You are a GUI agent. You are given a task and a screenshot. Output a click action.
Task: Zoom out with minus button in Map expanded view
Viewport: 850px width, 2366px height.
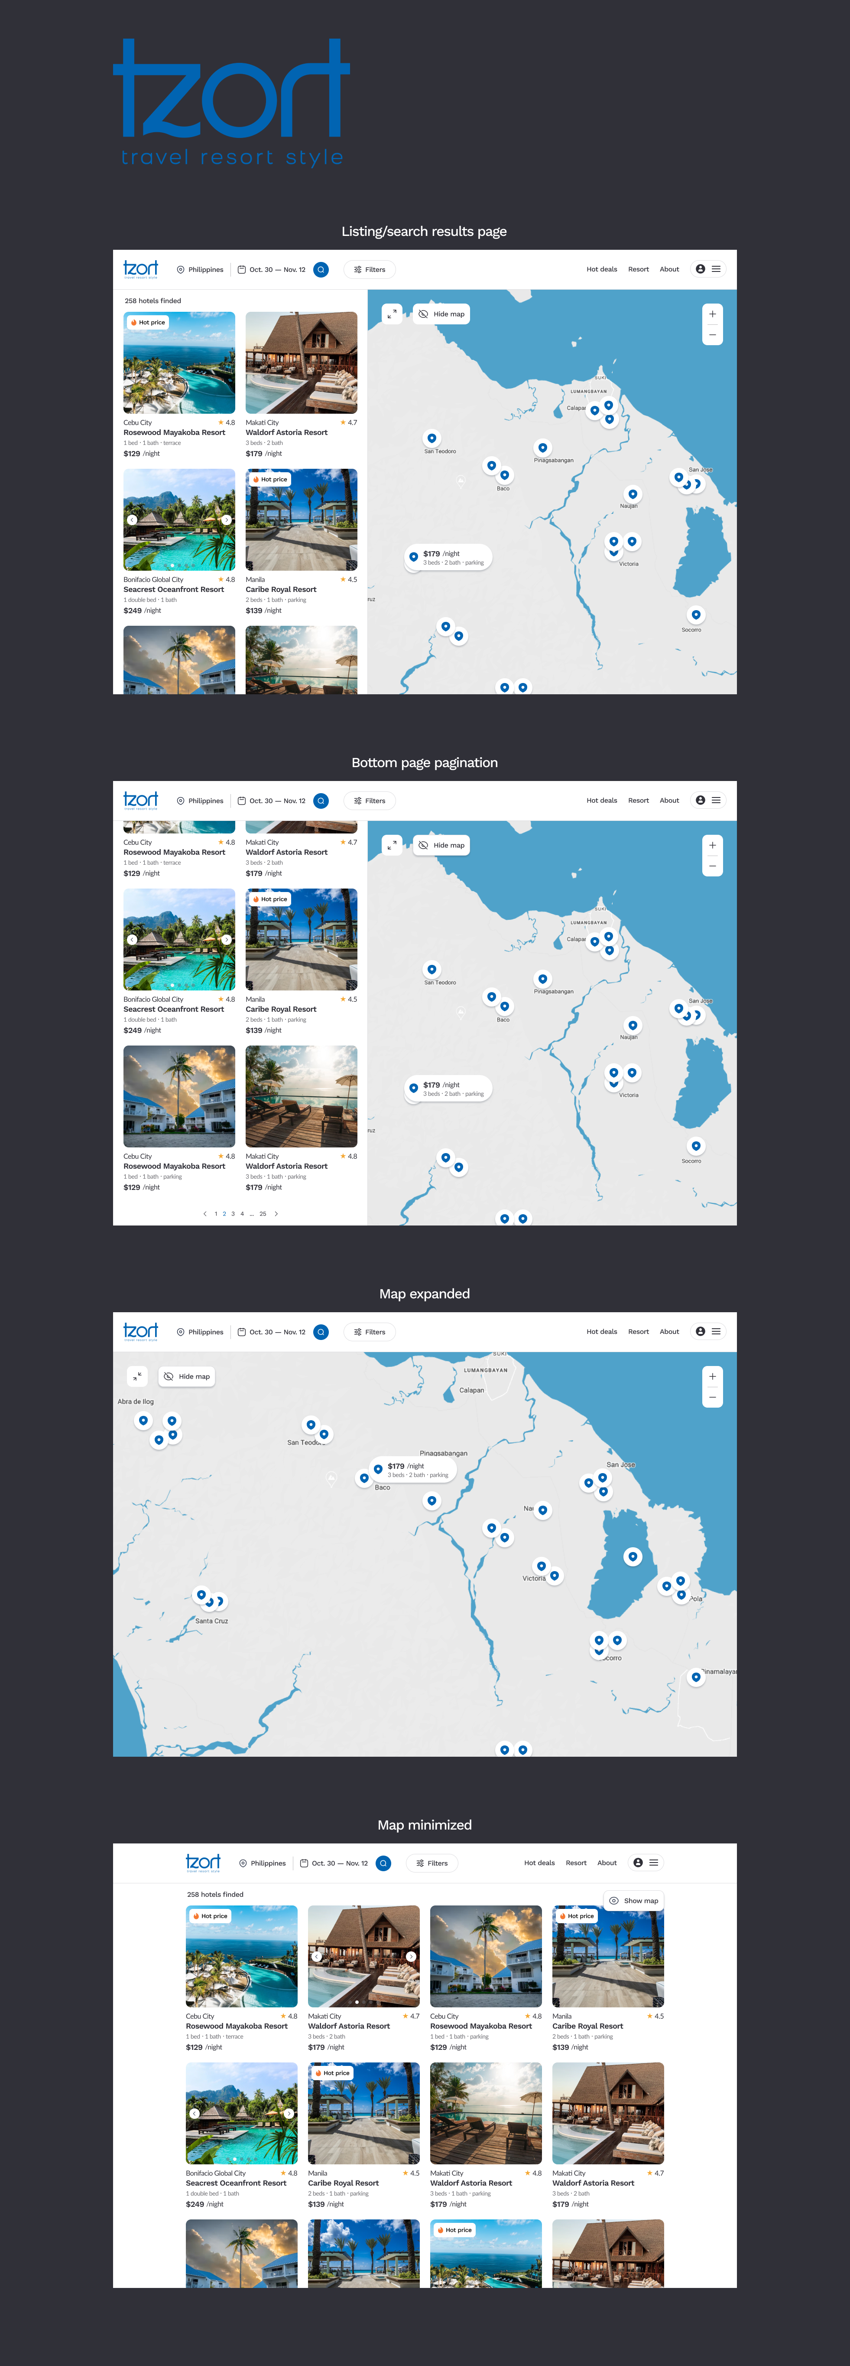(711, 1397)
